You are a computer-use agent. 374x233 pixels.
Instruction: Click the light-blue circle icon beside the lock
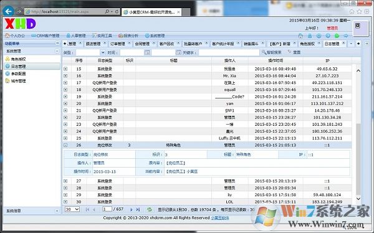coord(319,36)
